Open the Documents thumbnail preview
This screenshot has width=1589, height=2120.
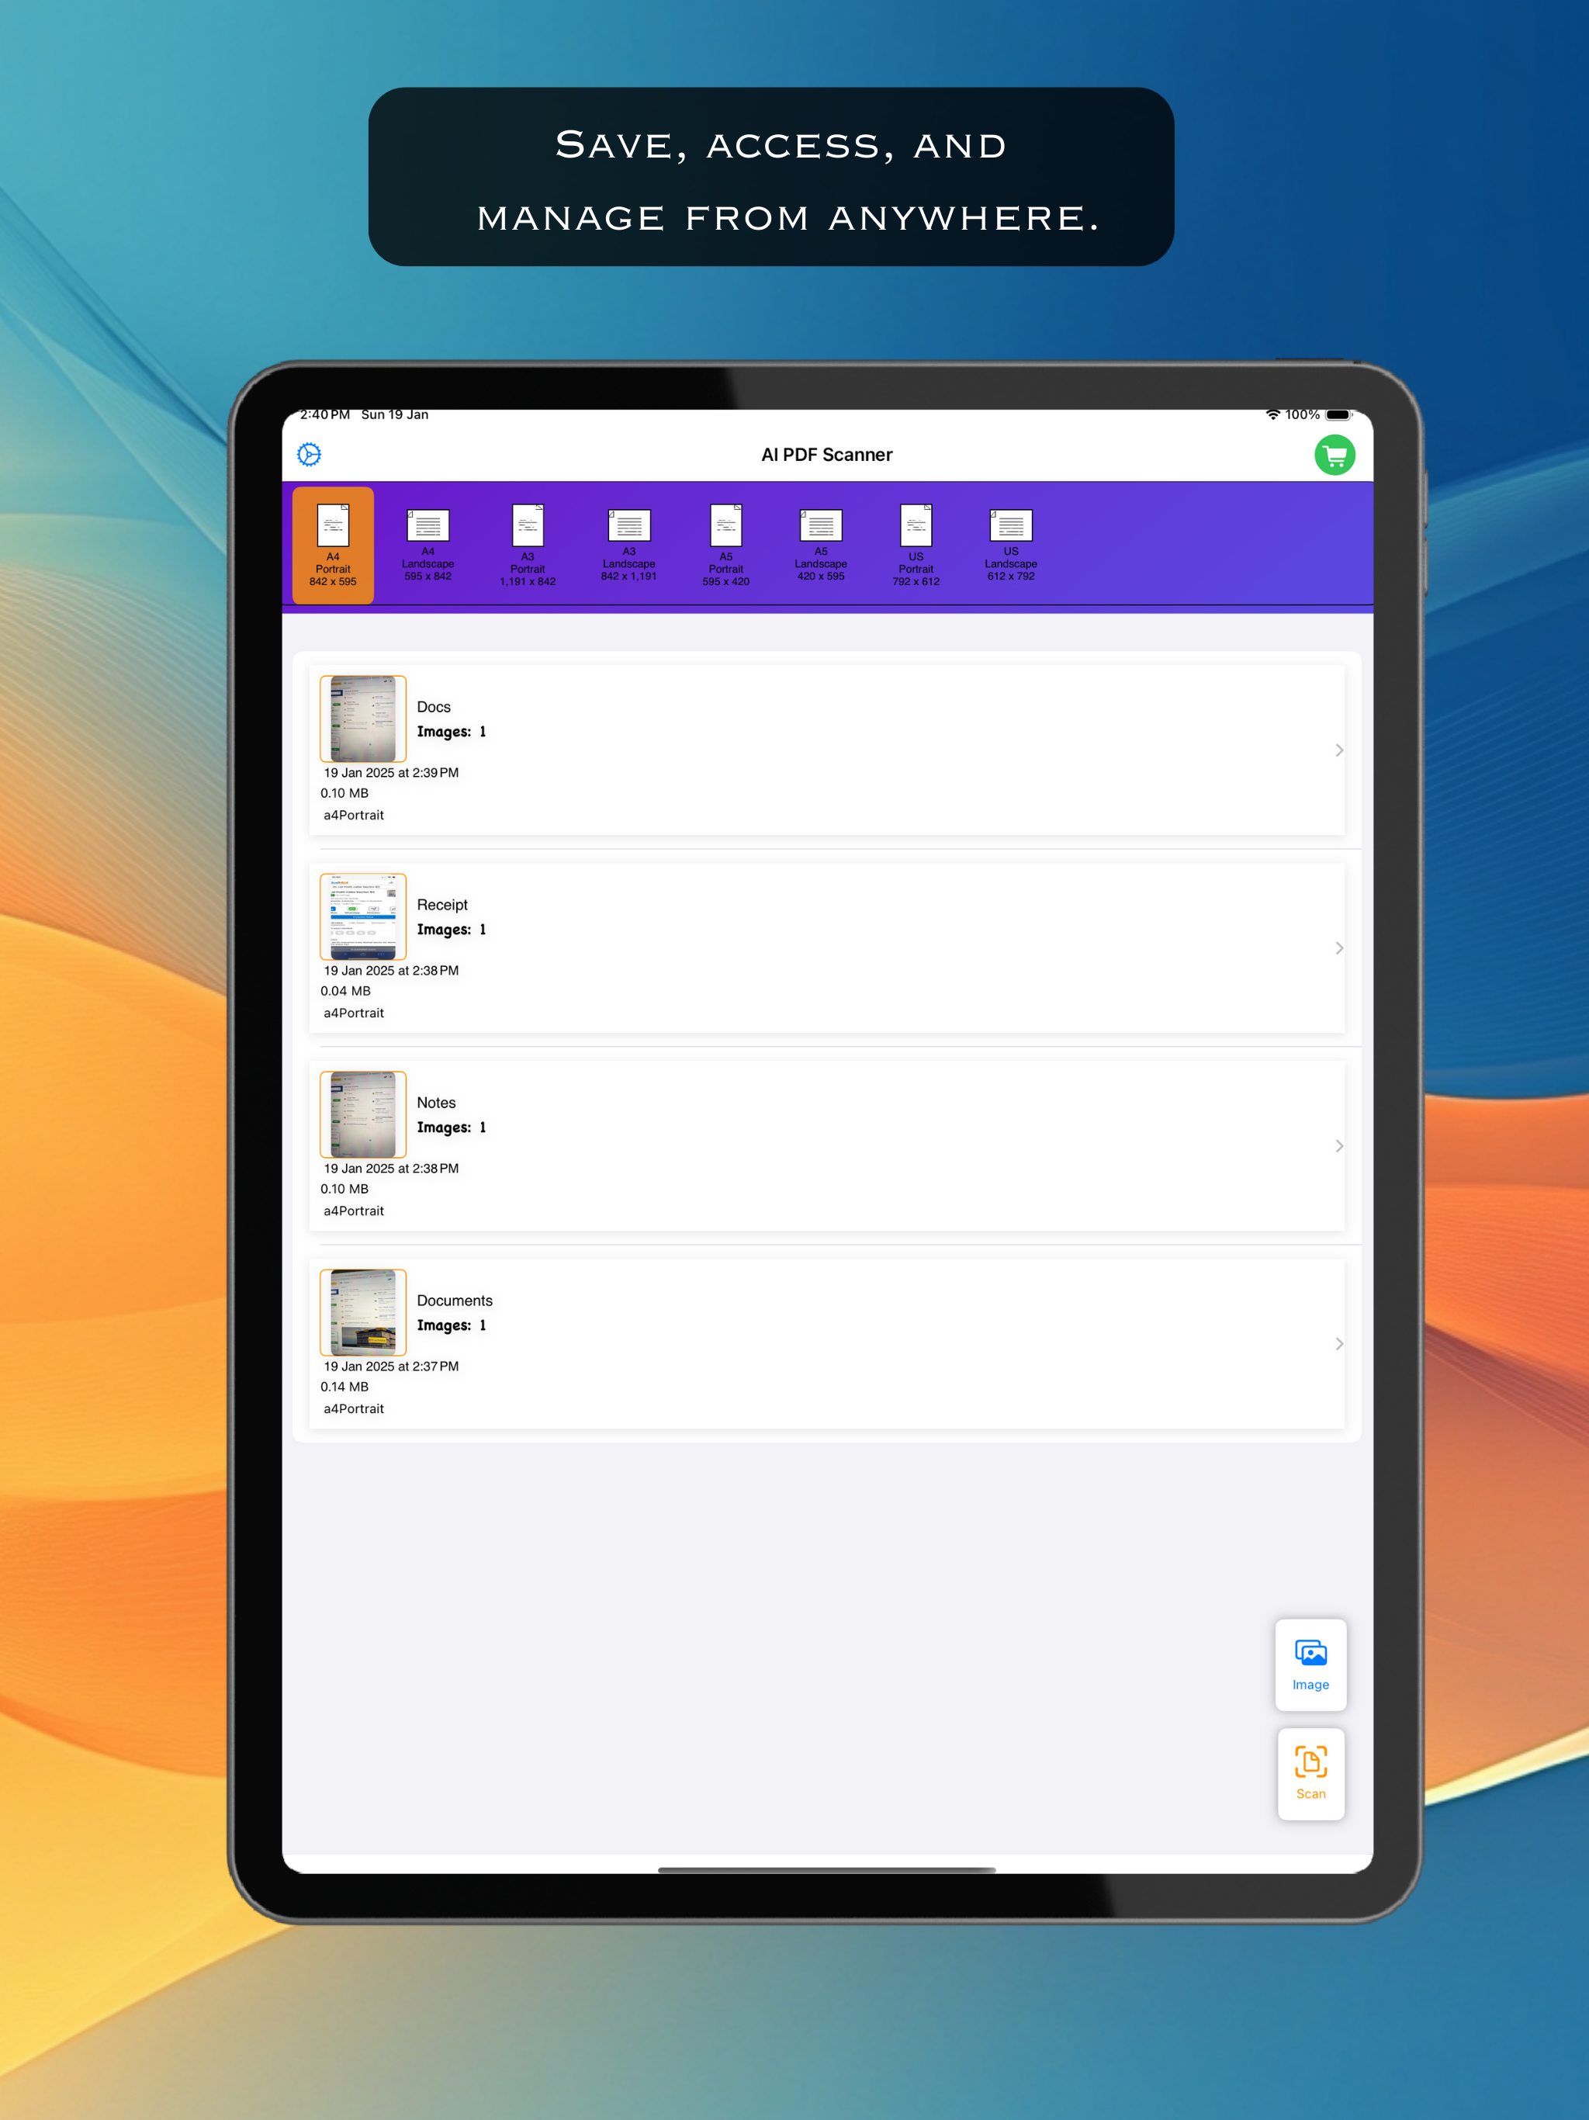coord(362,1312)
